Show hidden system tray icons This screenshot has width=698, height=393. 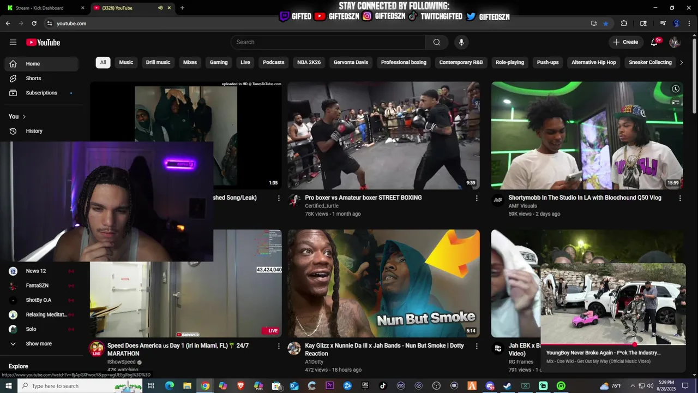(633, 386)
